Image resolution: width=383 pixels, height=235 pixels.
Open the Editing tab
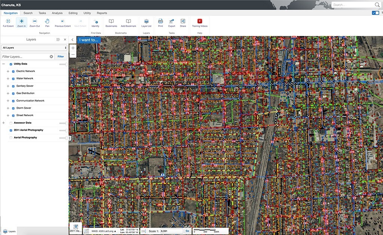click(x=73, y=13)
